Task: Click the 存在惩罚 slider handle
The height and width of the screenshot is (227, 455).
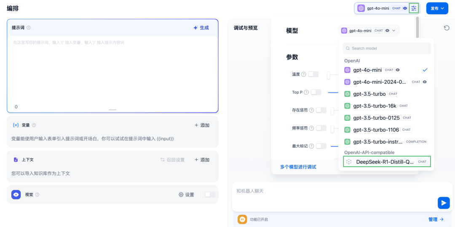Action: [x=333, y=111]
